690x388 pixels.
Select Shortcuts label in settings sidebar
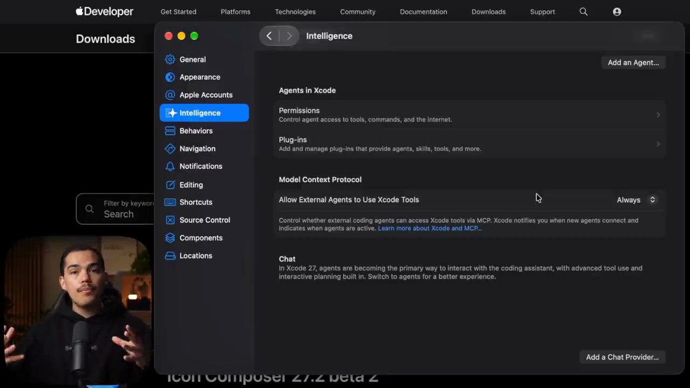(x=196, y=202)
